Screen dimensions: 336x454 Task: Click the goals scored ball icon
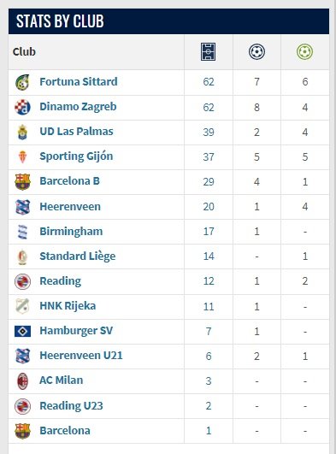[256, 52]
